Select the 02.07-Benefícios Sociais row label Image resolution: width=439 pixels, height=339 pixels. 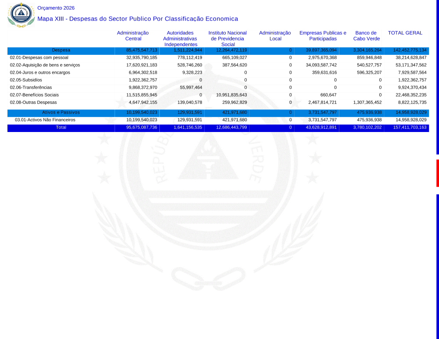click(x=34, y=95)
